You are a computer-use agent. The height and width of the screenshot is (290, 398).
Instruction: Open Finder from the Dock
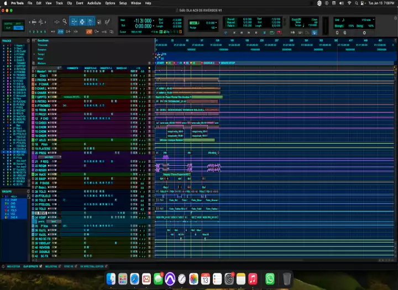point(111,279)
